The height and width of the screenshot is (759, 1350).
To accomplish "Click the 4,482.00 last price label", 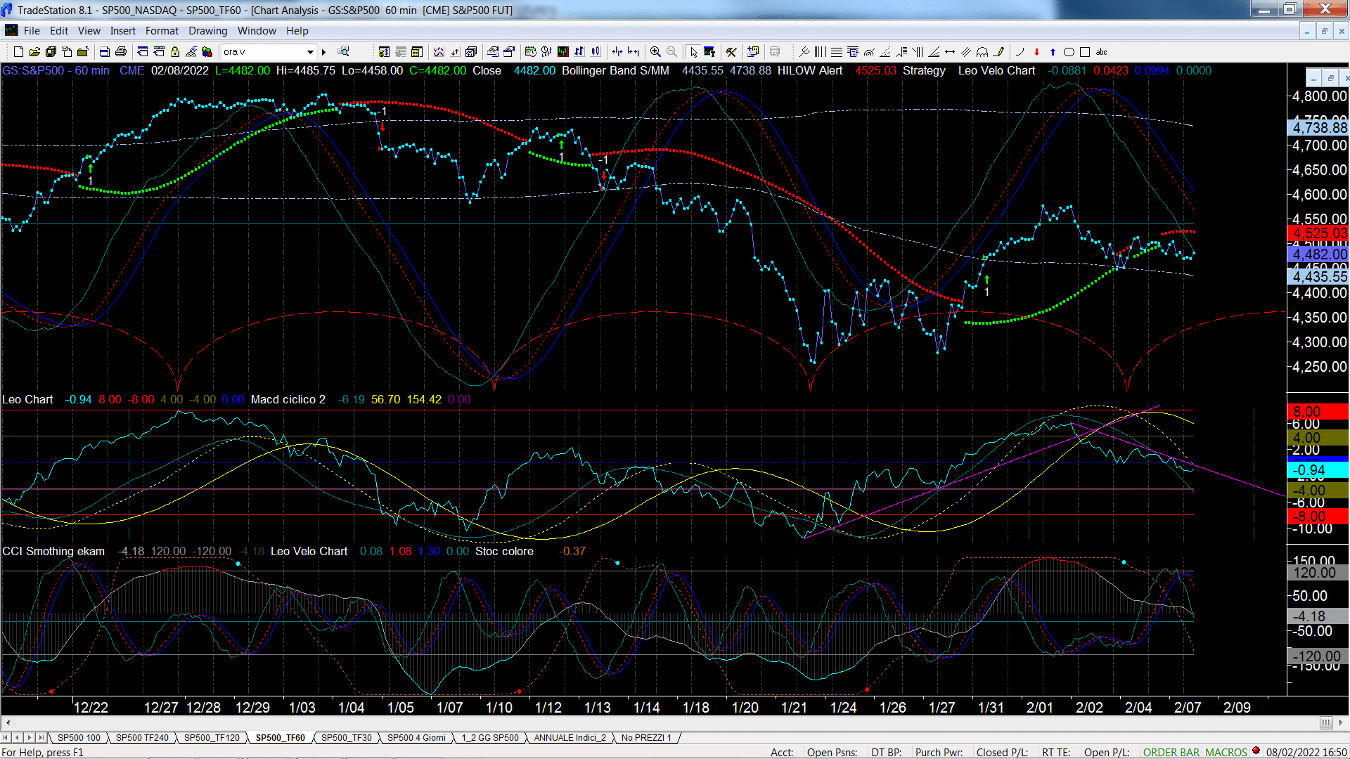I will pos(1319,254).
